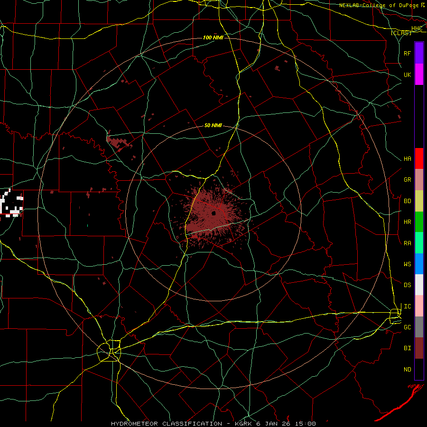Click the IC legend label

click(x=408, y=306)
